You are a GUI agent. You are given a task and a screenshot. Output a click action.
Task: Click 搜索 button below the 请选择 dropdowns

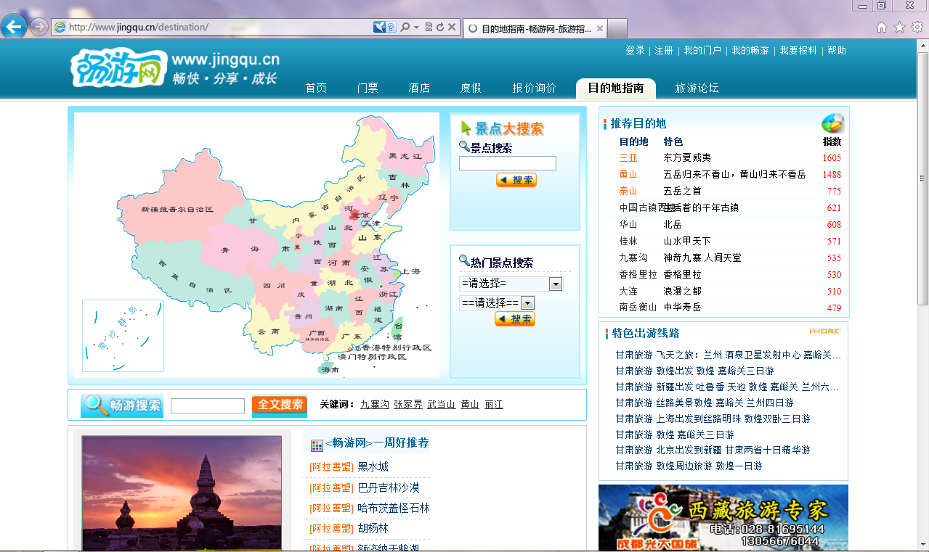coord(515,318)
